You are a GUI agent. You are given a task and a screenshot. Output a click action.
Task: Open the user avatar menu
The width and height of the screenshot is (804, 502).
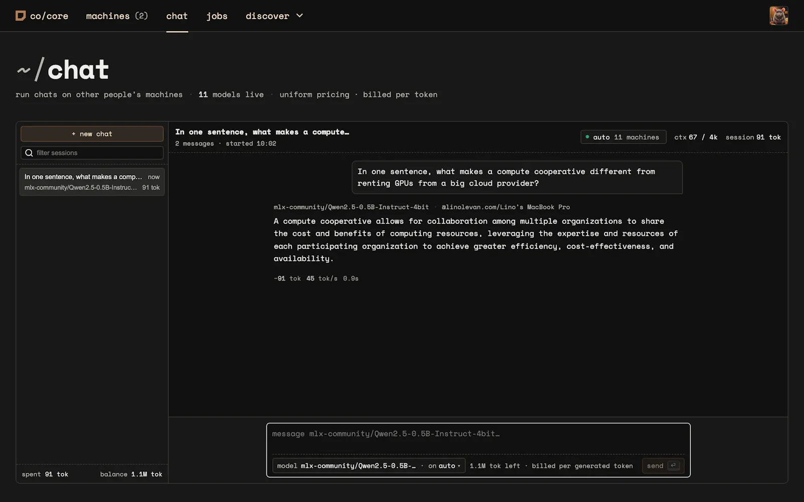pyautogui.click(x=778, y=16)
